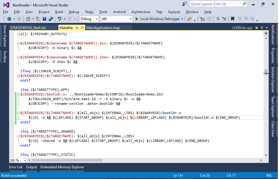Collapse the LINKER_SCRIPT target outline block
The image size is (279, 179).
(x=18, y=76)
